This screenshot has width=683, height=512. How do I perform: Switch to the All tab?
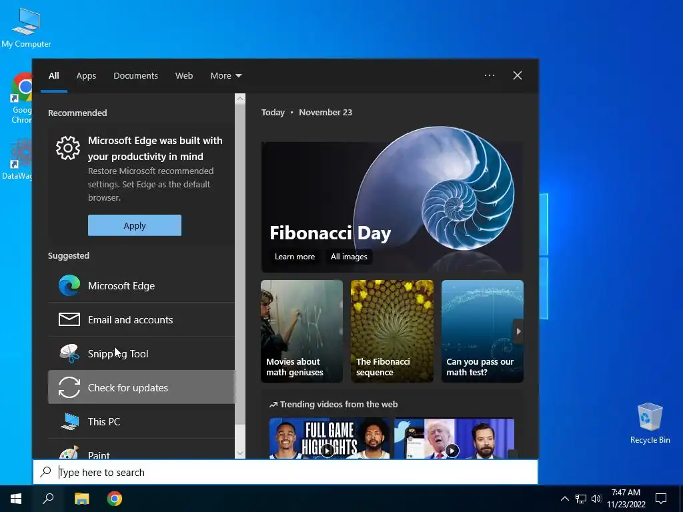pos(53,75)
